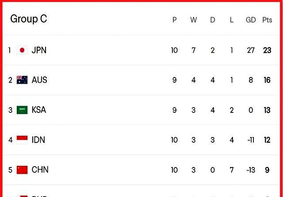Click the P column header

174,20
